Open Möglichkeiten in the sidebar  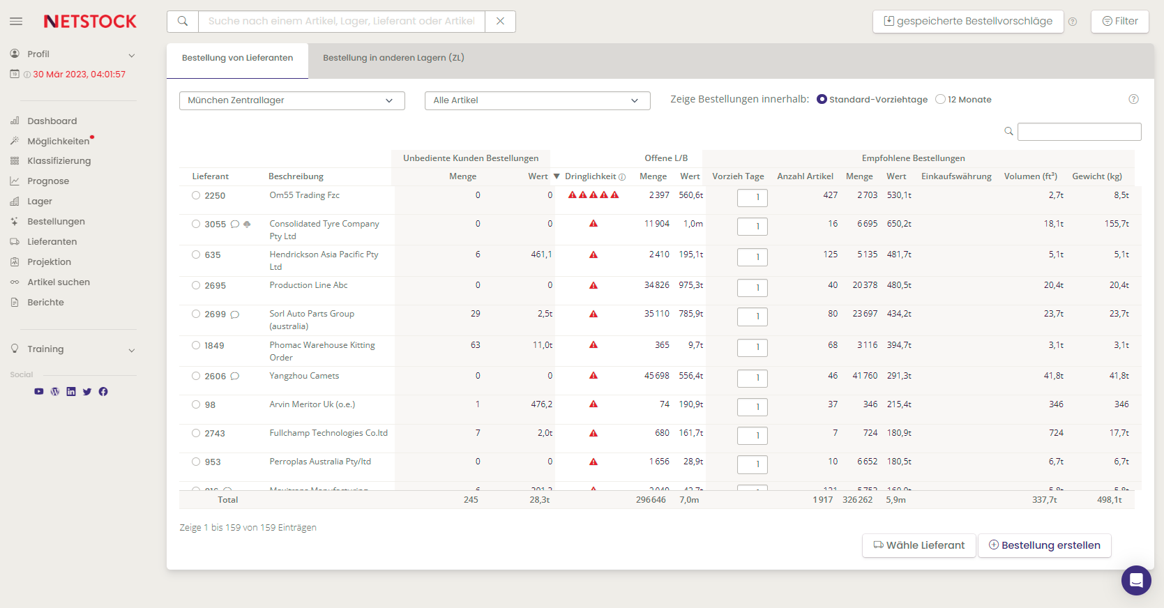tap(59, 142)
